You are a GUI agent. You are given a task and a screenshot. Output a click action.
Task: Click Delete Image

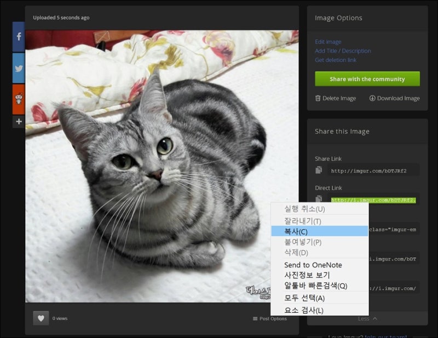336,98
